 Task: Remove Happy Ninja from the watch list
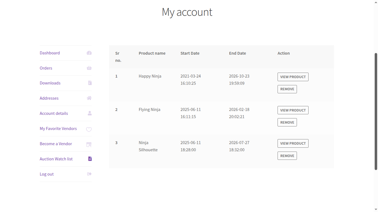(x=287, y=89)
